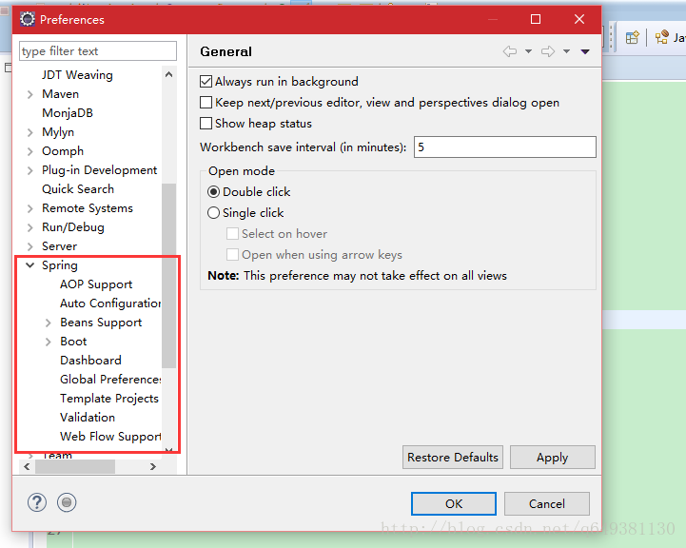Screen dimensions: 686x548
Task: Click the Workbench save interval field
Action: pyautogui.click(x=505, y=147)
